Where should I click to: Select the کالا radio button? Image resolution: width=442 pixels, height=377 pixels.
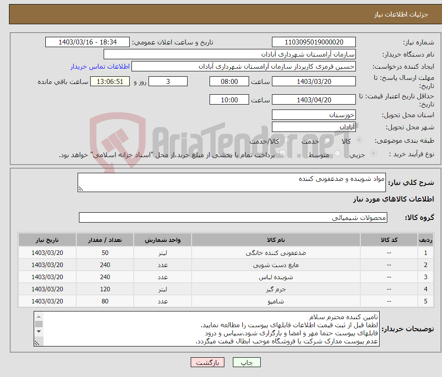tap(359, 140)
